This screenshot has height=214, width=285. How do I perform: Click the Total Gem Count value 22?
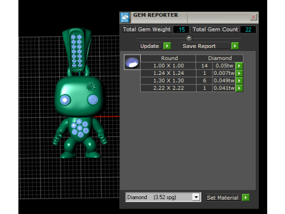pos(248,30)
